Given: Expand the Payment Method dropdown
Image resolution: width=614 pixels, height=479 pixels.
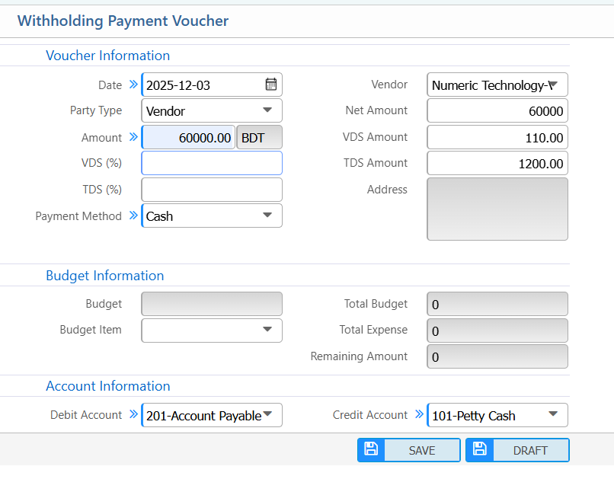Looking at the screenshot, I should [268, 216].
